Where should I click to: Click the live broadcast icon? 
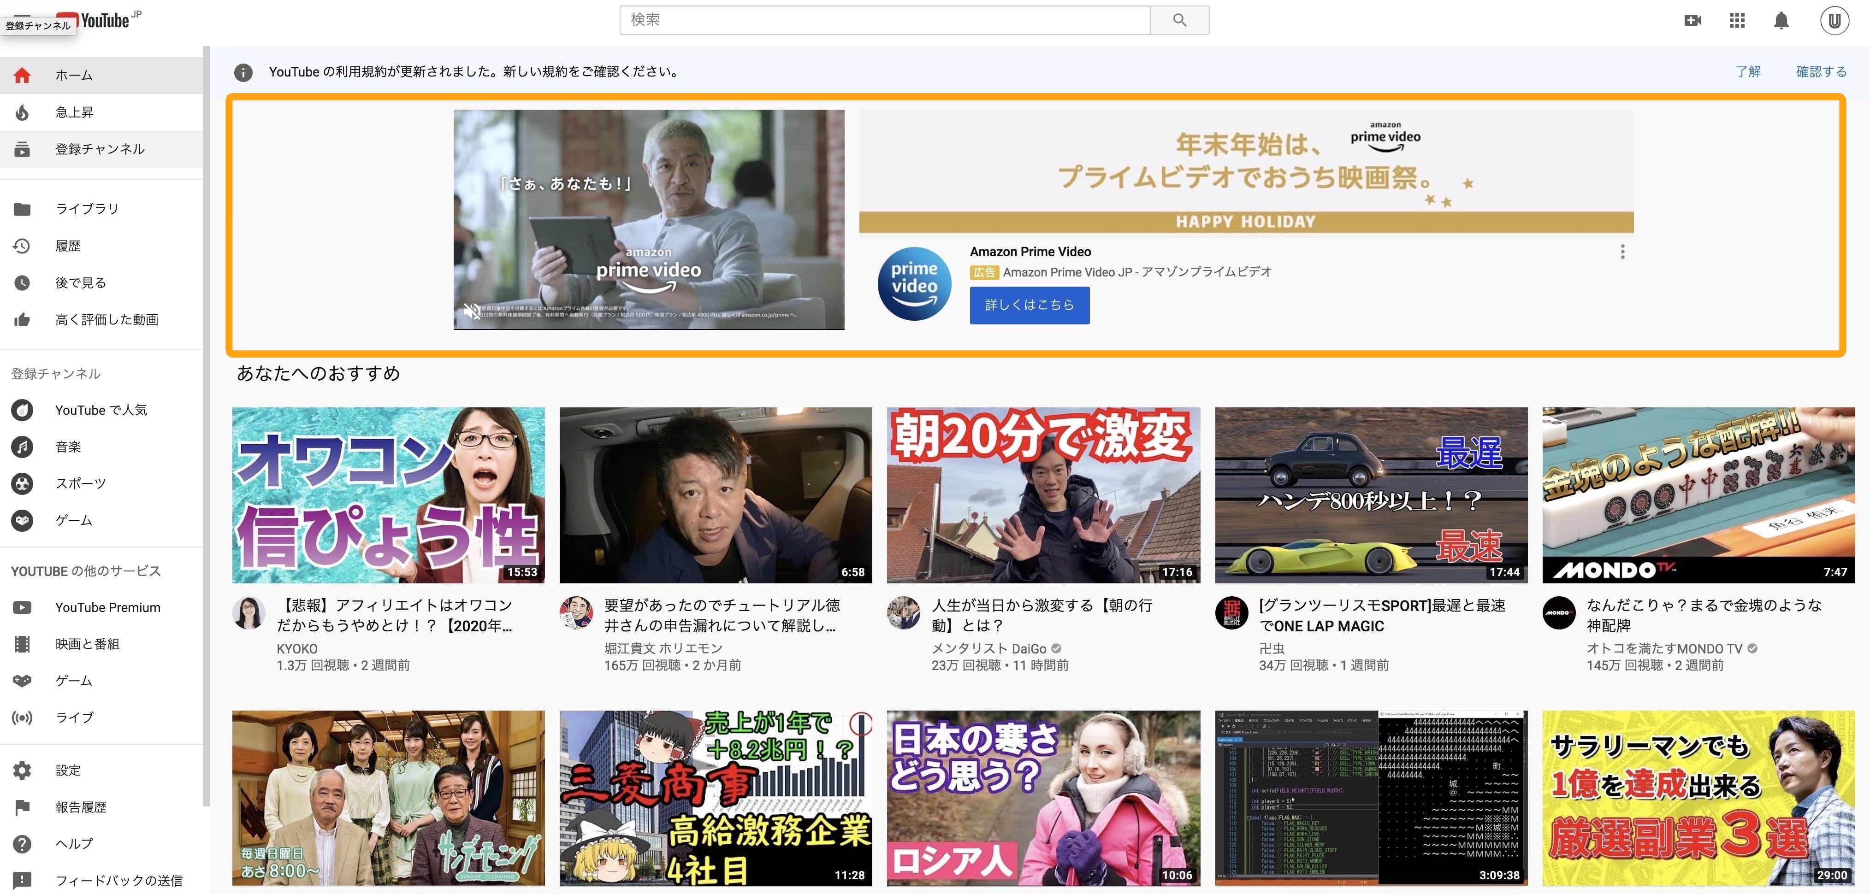pyautogui.click(x=23, y=718)
